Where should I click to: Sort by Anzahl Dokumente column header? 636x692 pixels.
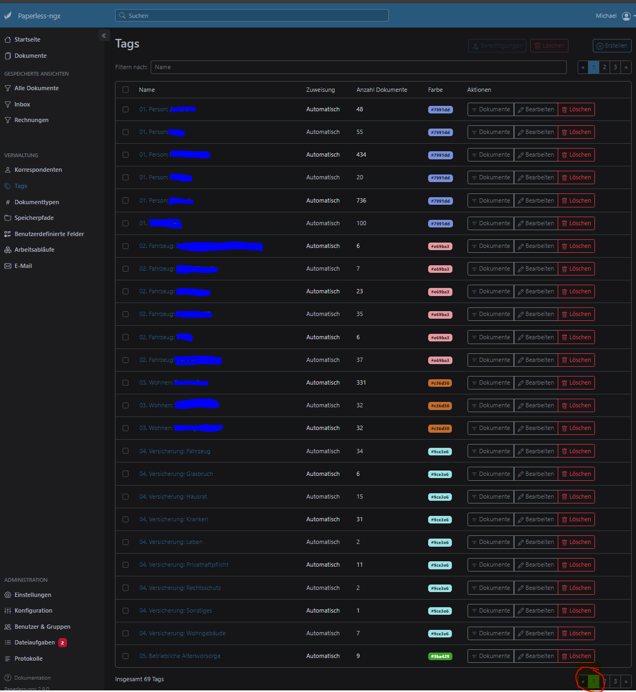coord(382,90)
